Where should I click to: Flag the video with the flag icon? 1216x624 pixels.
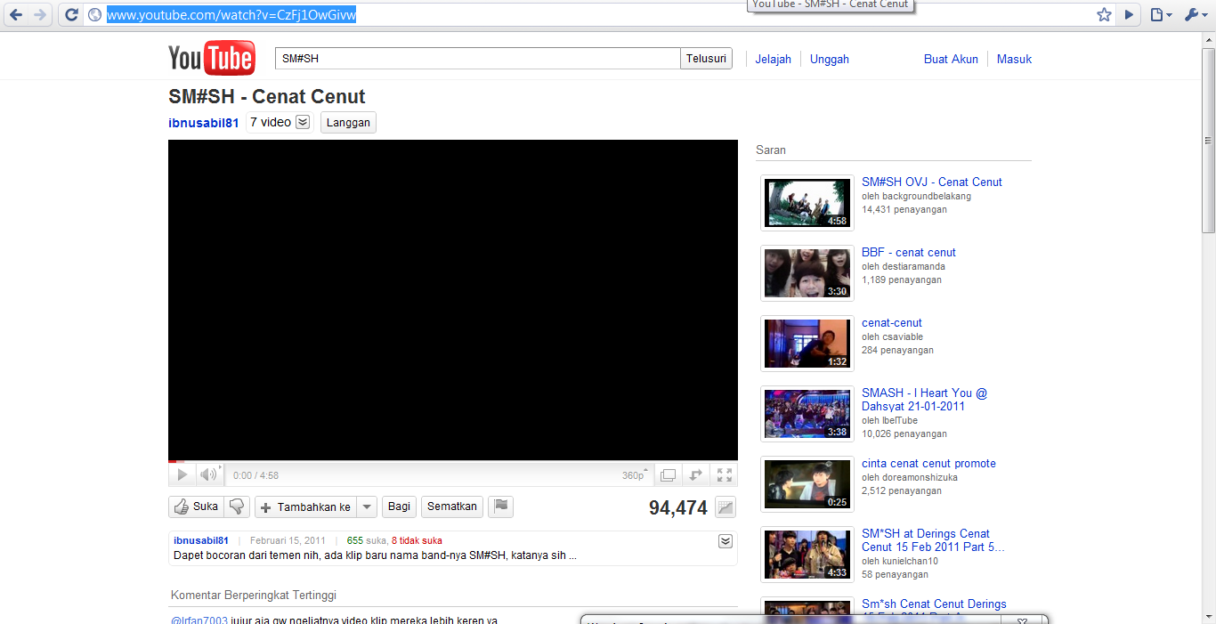501,506
